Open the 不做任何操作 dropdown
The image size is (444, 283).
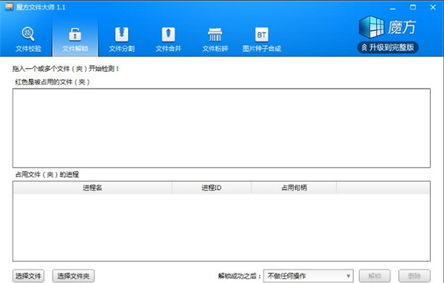(x=308, y=276)
